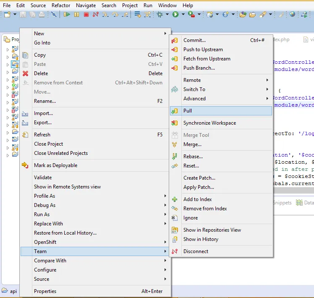This screenshot has height=298, width=314.
Task: Click the red Delete X icon
Action: pyautogui.click(x=26, y=73)
